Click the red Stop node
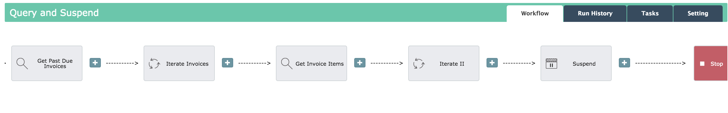Screen dimensions: 728x113 pos(710,63)
